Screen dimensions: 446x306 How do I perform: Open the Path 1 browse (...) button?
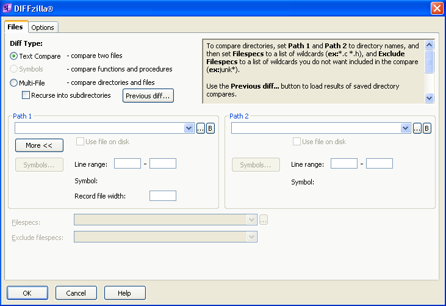[x=201, y=128]
